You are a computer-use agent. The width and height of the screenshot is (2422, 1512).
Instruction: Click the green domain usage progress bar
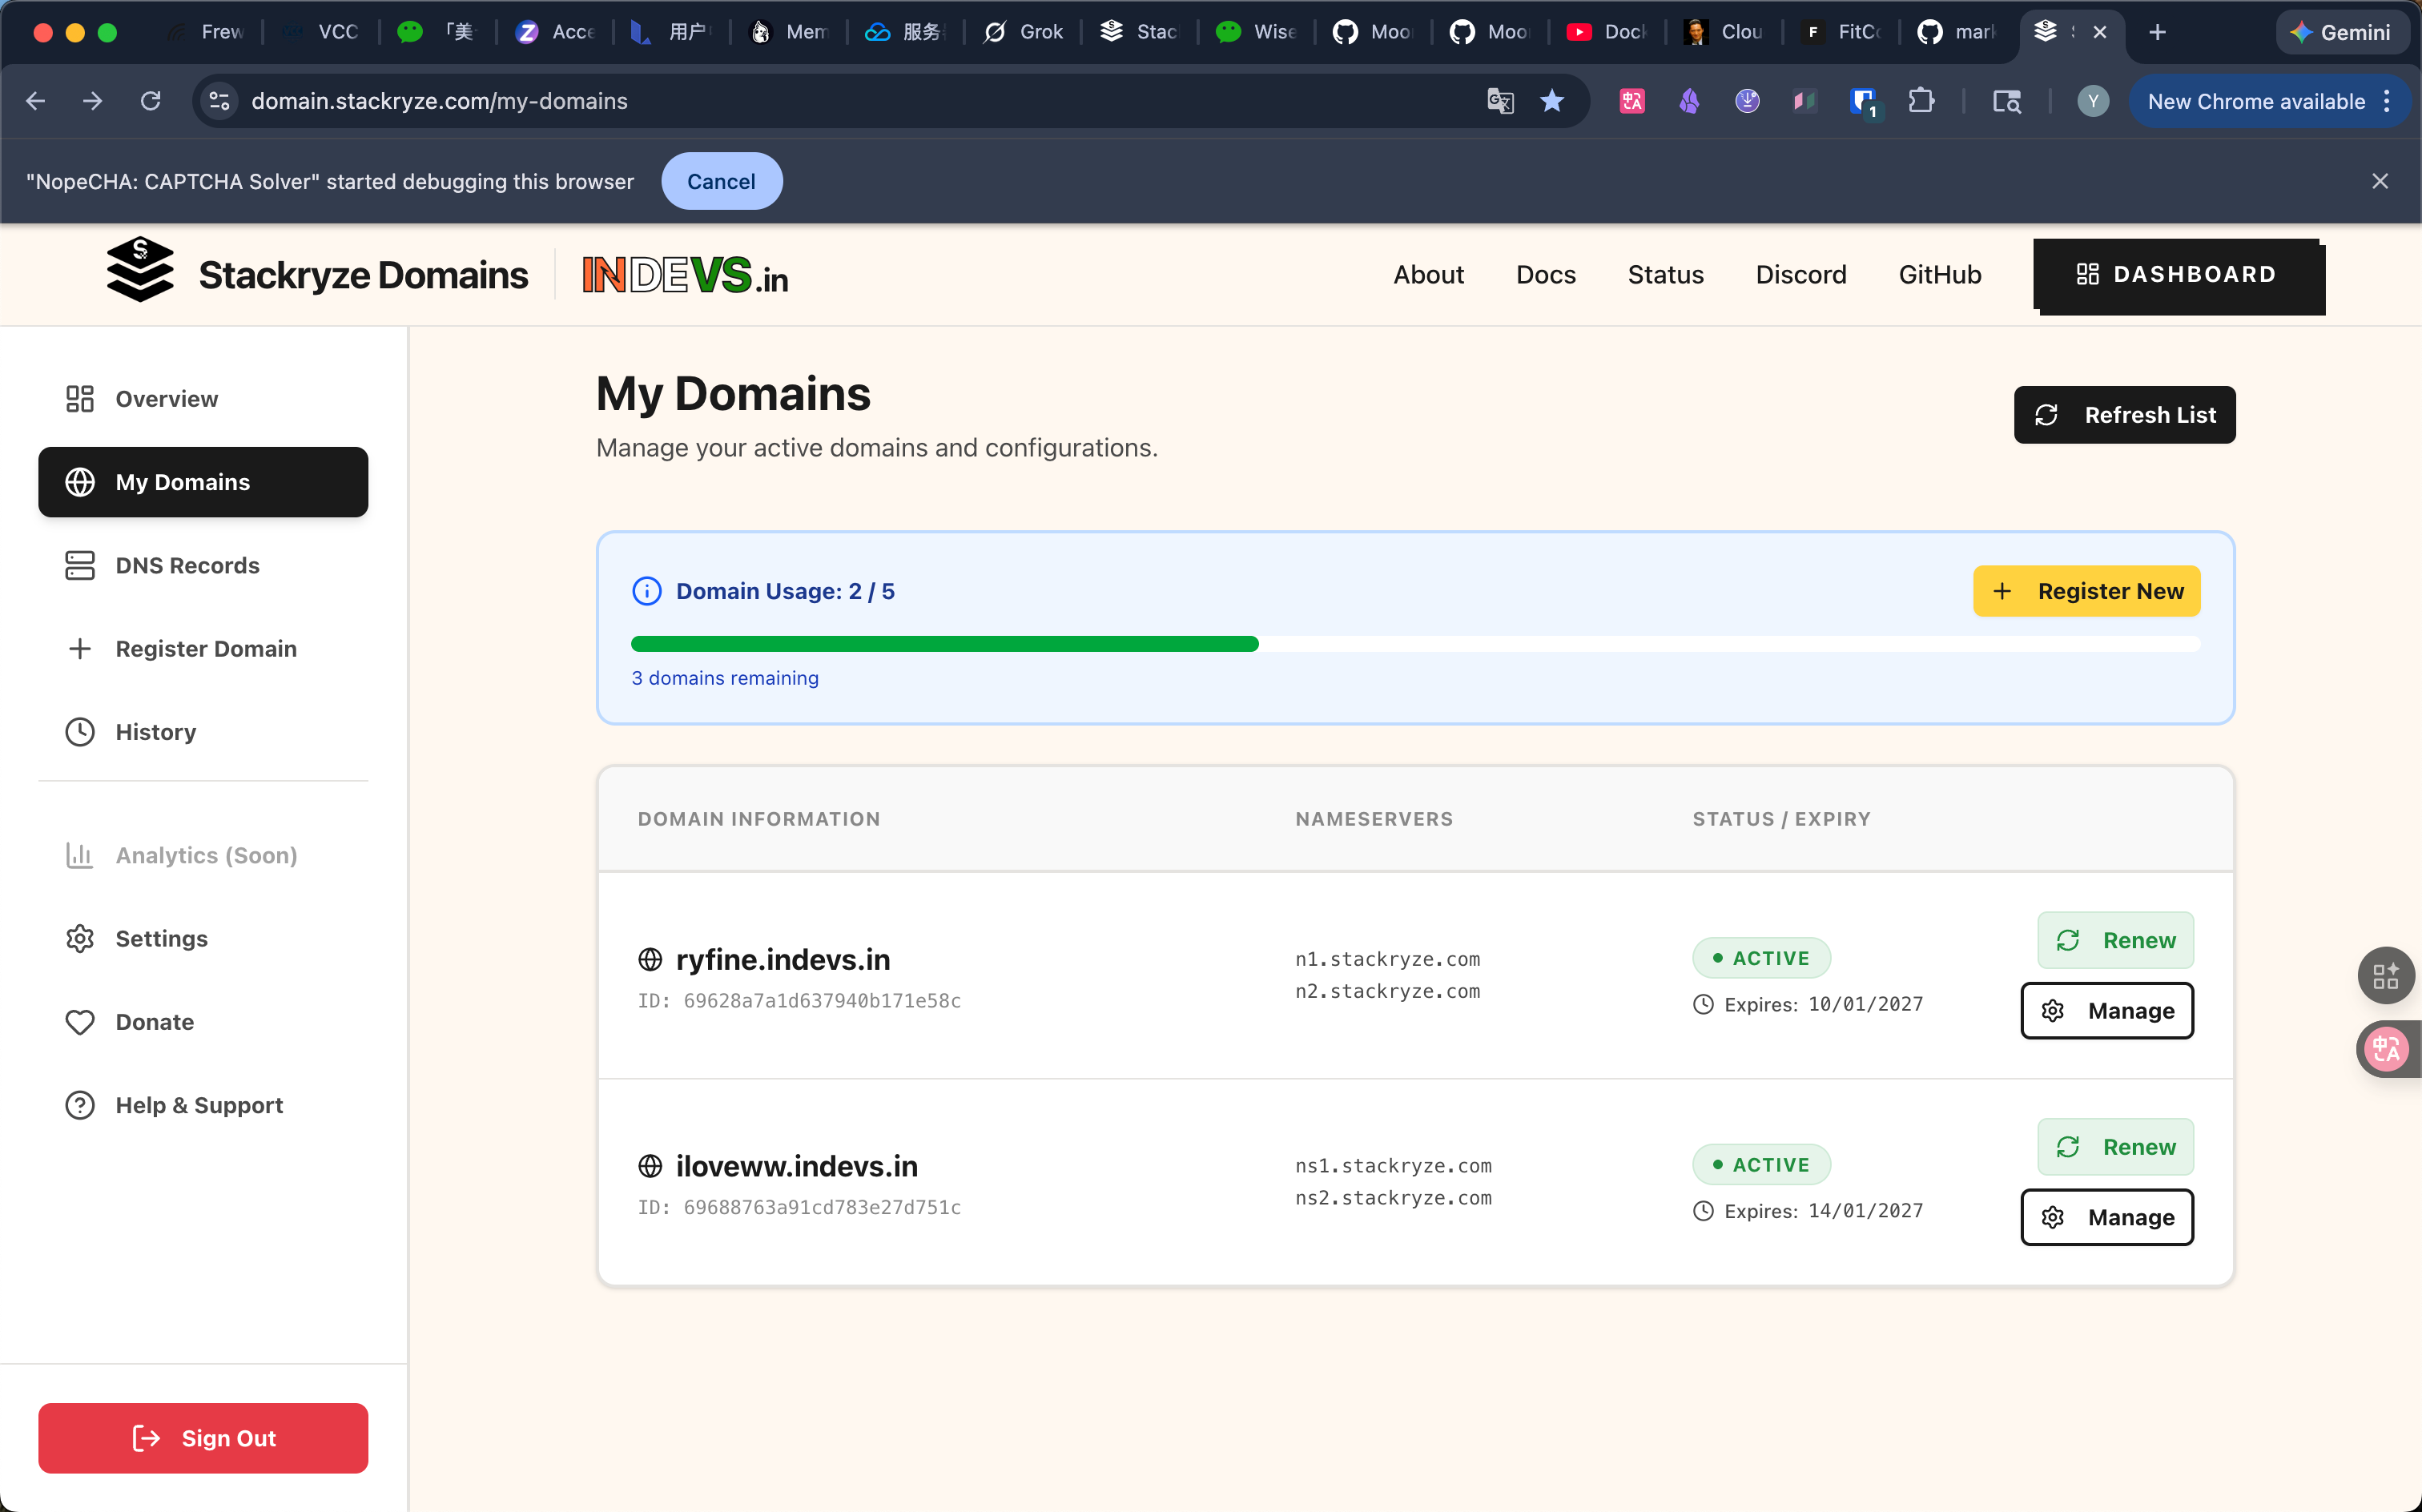[944, 644]
